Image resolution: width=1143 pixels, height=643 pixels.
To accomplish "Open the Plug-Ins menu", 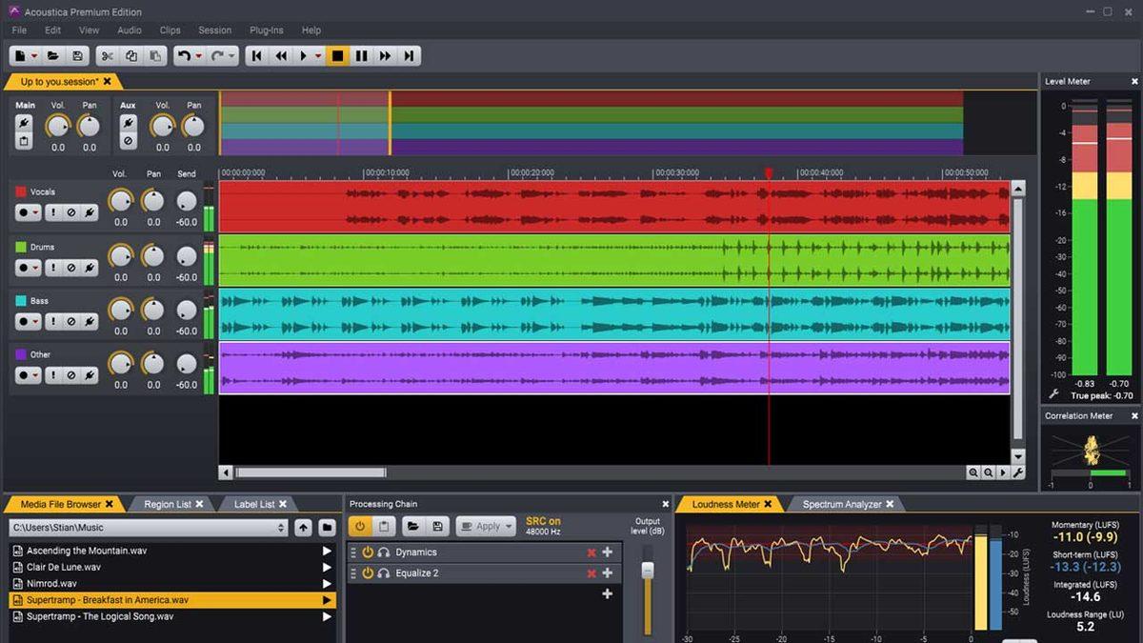I will 267,30.
